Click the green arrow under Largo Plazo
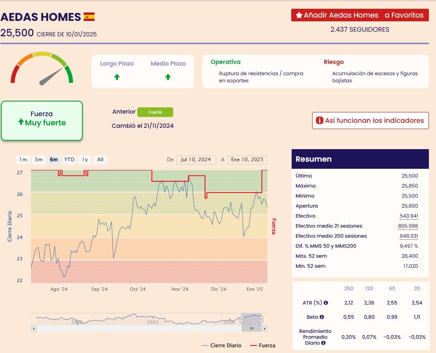Image resolution: width=436 pixels, height=353 pixels. pos(117,77)
